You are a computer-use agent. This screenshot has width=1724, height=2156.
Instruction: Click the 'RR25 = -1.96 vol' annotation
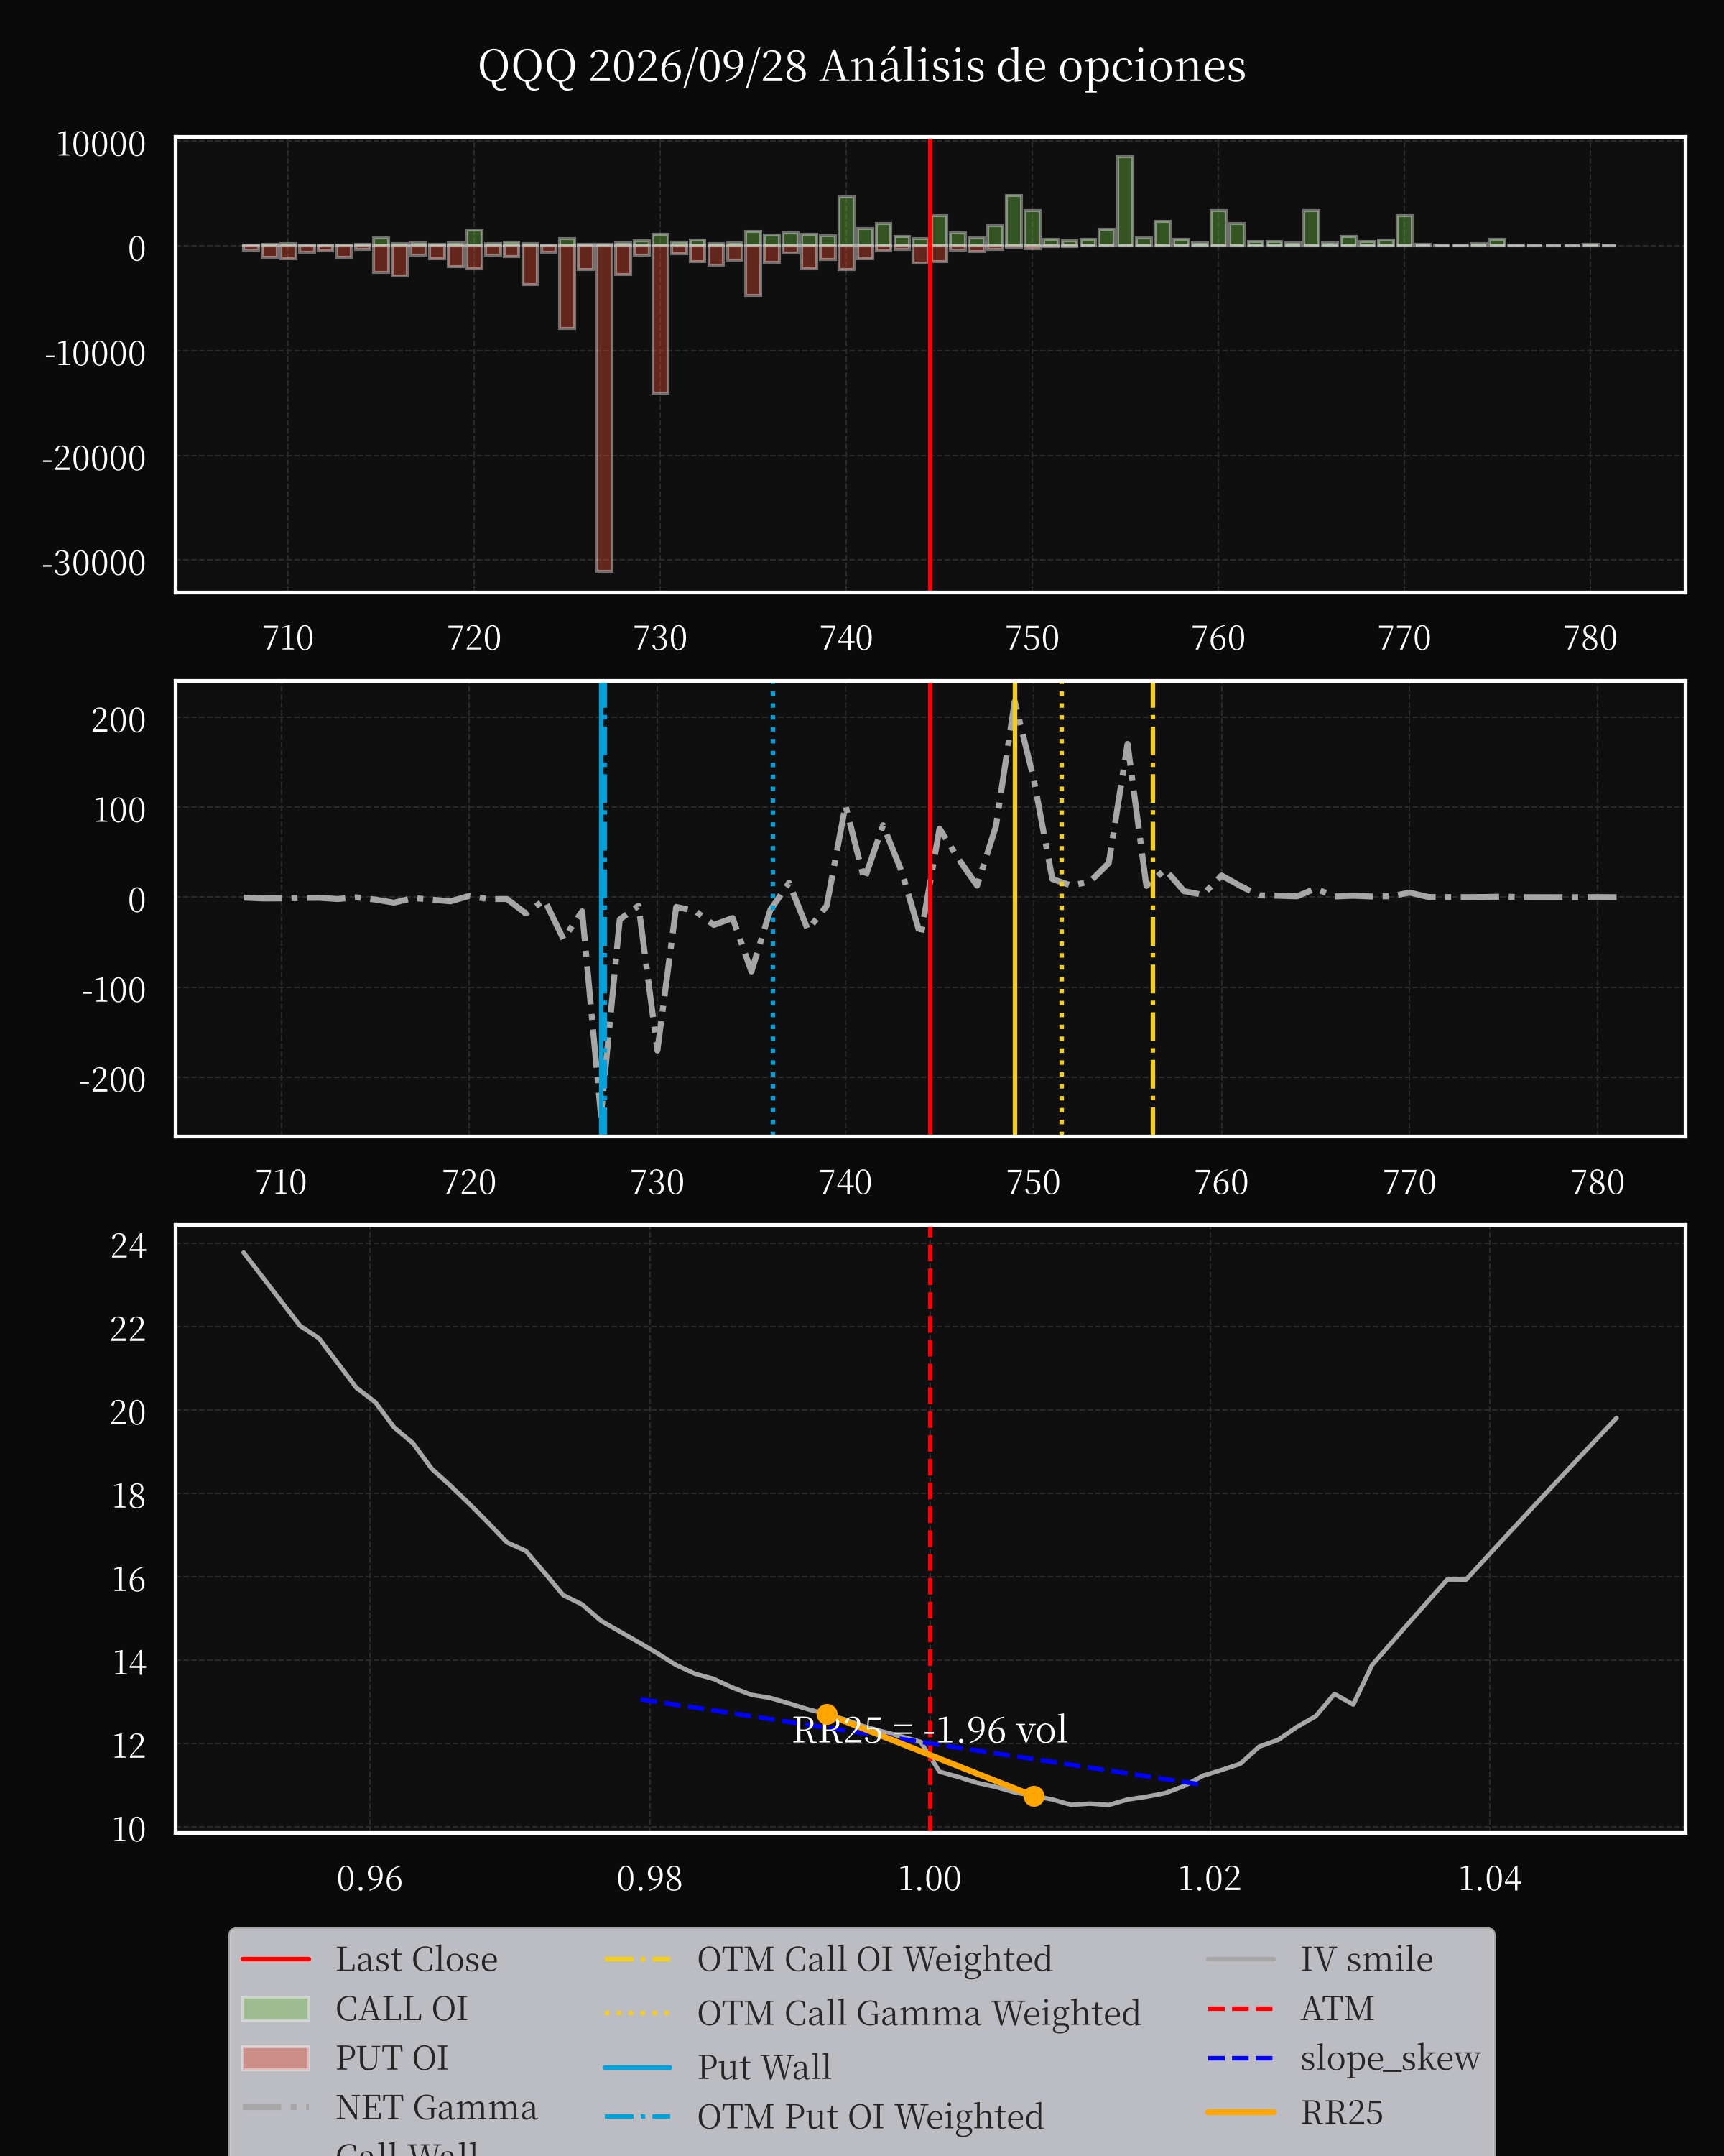pos(930,1730)
